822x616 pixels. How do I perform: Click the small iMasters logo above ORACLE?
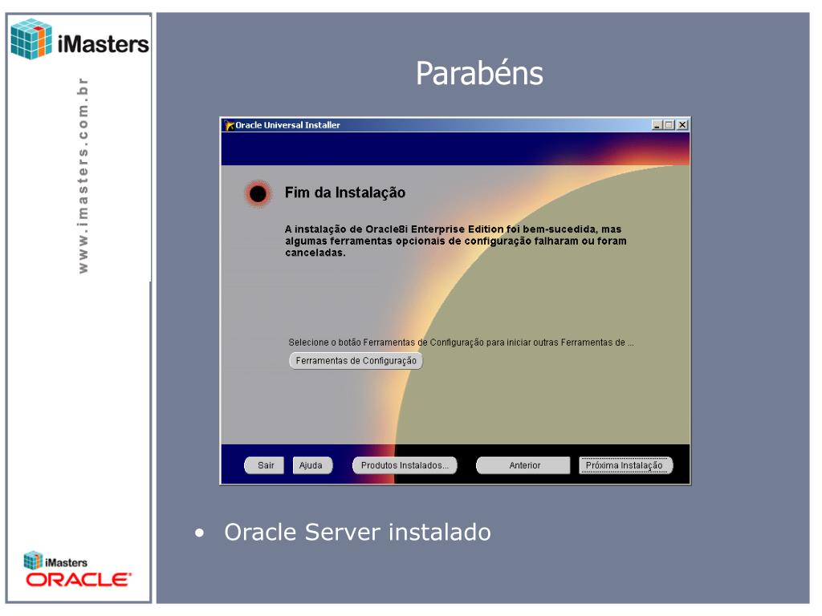pyautogui.click(x=55, y=561)
